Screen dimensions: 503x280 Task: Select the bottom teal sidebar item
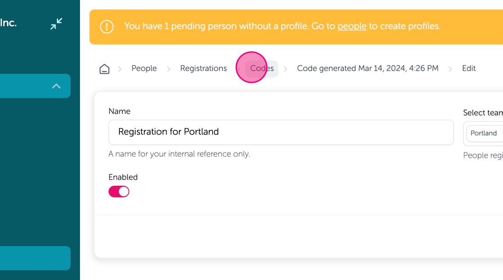(35, 258)
